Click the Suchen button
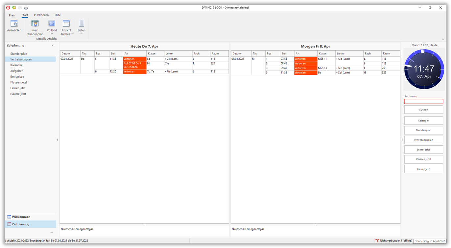Viewport: 451px width, 248px height. pos(423,110)
